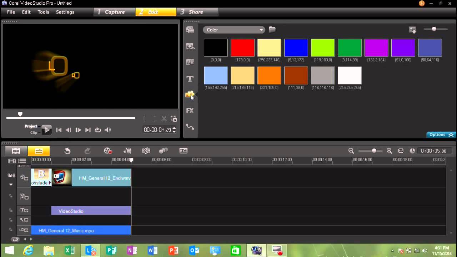Open the Subtitle Editor icon
Viewport: 457px width, 257px height.
[184, 151]
